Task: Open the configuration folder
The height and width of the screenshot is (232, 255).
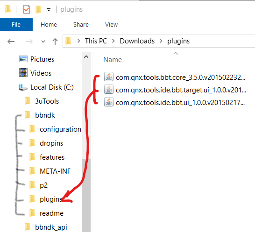Action: [60, 129]
